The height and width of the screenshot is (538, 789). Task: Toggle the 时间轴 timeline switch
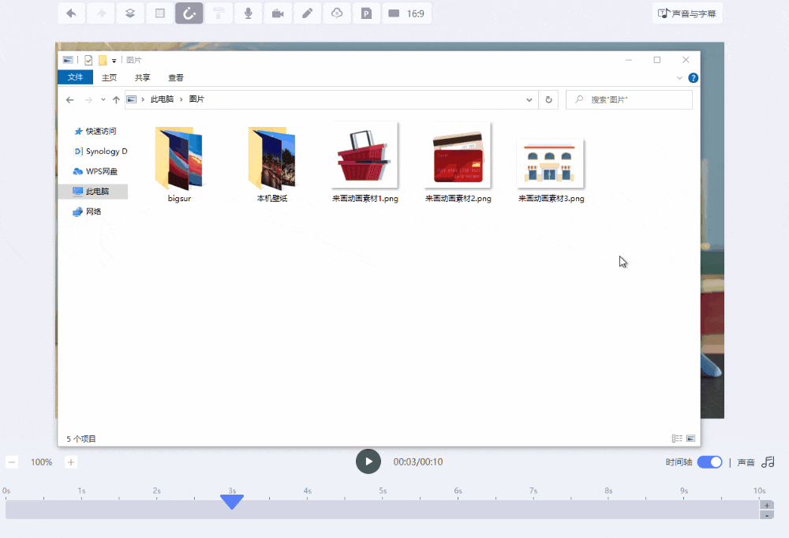(x=709, y=462)
